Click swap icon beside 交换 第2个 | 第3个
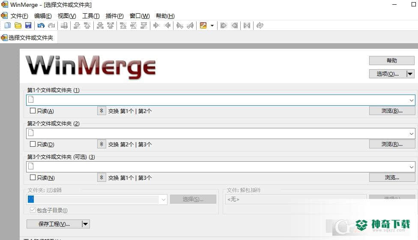Image resolution: width=418 pixels, height=240 pixels. click(102, 144)
